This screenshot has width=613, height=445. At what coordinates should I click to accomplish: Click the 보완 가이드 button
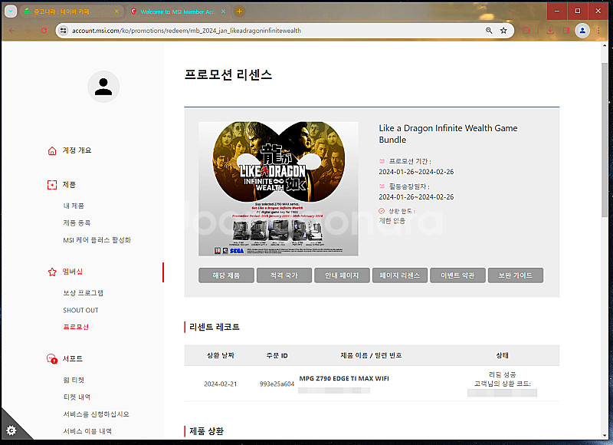(516, 275)
